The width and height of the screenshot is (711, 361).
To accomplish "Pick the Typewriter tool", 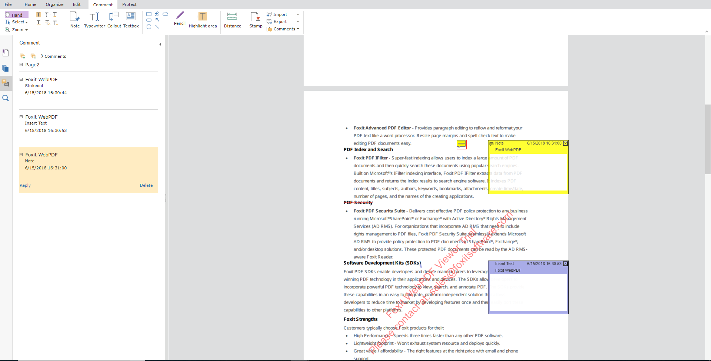I will coord(94,20).
